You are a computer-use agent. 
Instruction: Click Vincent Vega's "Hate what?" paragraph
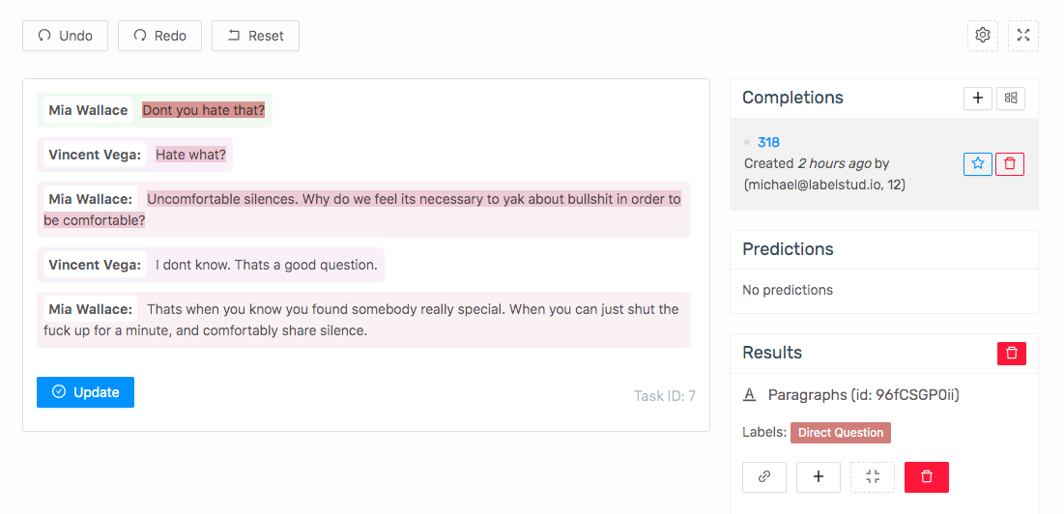pos(190,155)
